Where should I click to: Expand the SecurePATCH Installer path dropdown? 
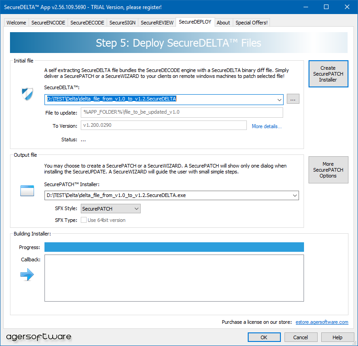coord(295,195)
